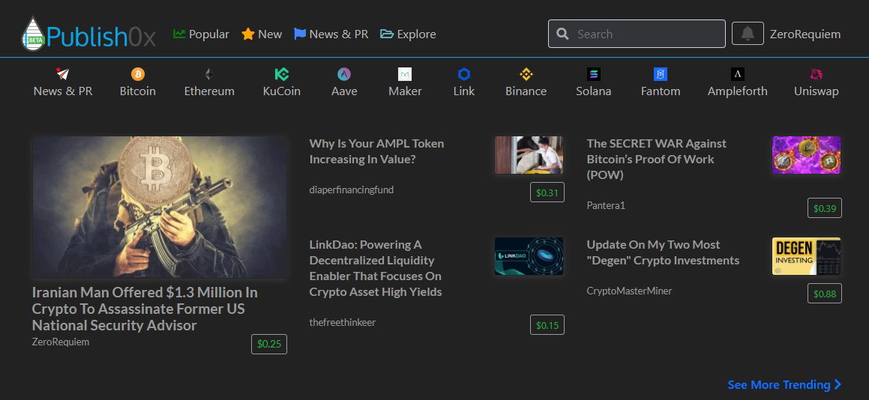The height and width of the screenshot is (400, 869).
Task: Click the $0.15 tip amount
Action: (547, 324)
